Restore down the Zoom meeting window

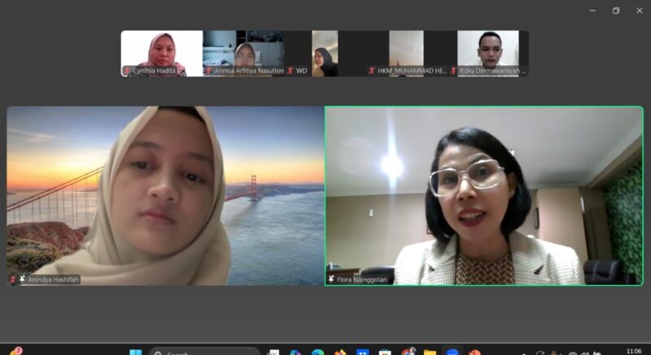[x=616, y=11]
